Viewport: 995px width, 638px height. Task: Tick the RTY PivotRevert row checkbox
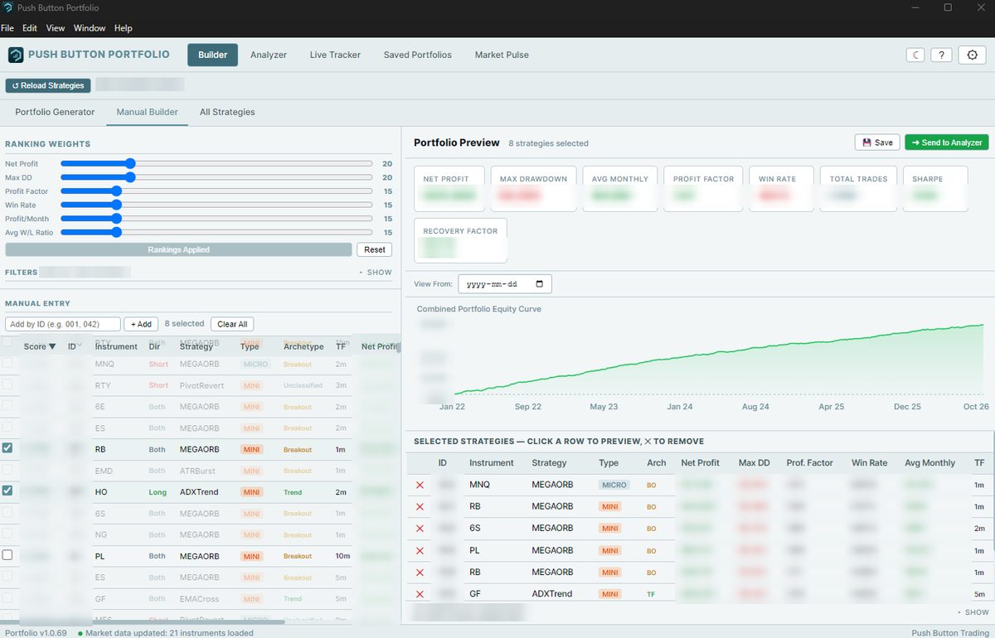click(x=7, y=384)
